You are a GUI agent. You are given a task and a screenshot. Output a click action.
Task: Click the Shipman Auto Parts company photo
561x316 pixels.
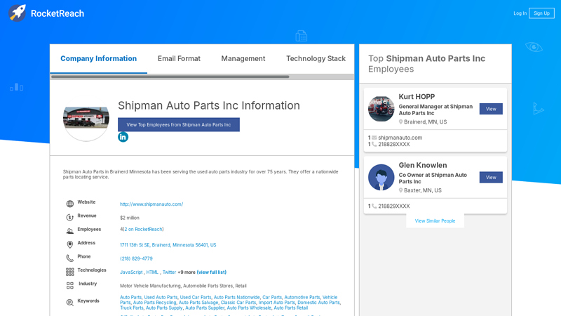pyautogui.click(x=86, y=119)
